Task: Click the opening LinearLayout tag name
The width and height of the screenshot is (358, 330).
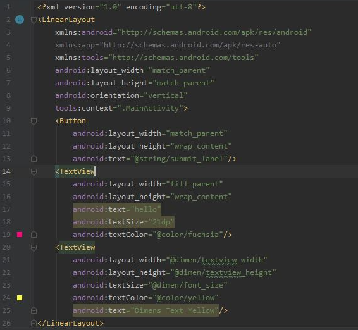Action: pos(68,20)
